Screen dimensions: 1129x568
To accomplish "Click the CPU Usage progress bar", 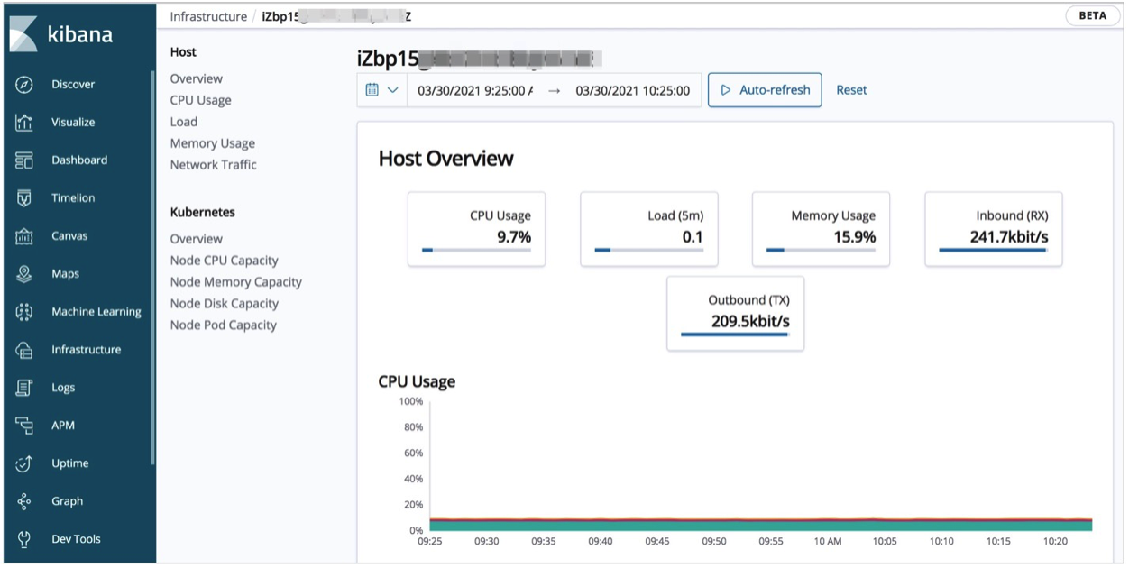I will coord(475,250).
